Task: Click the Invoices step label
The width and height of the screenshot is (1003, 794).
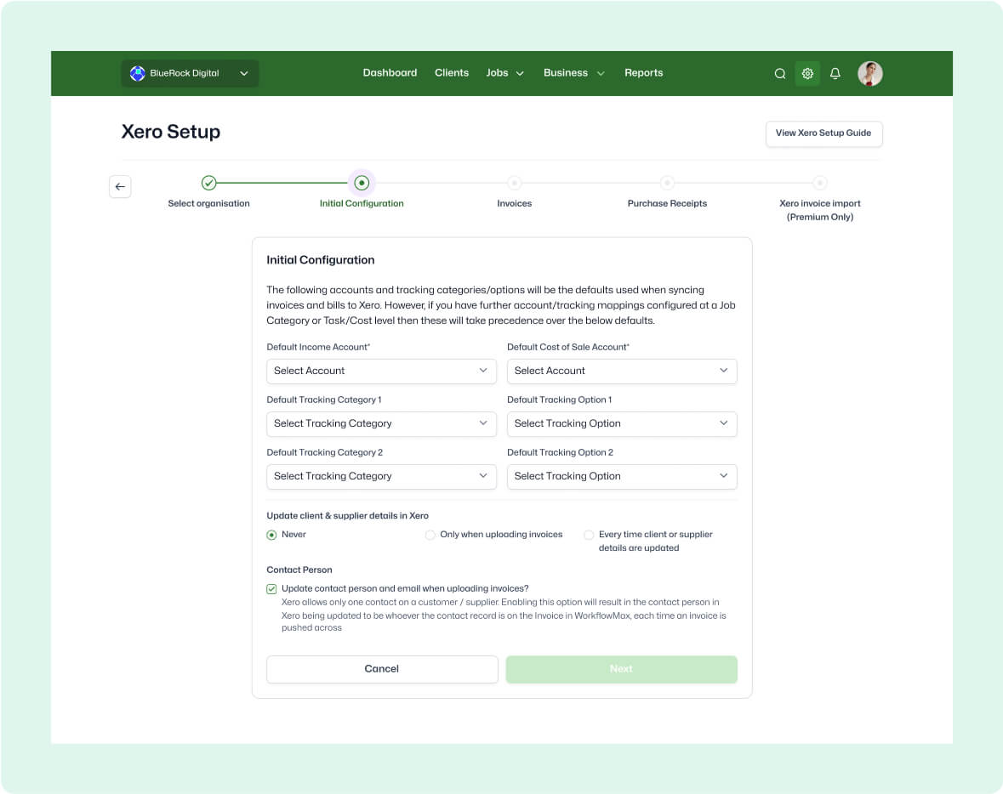Action: (x=515, y=203)
